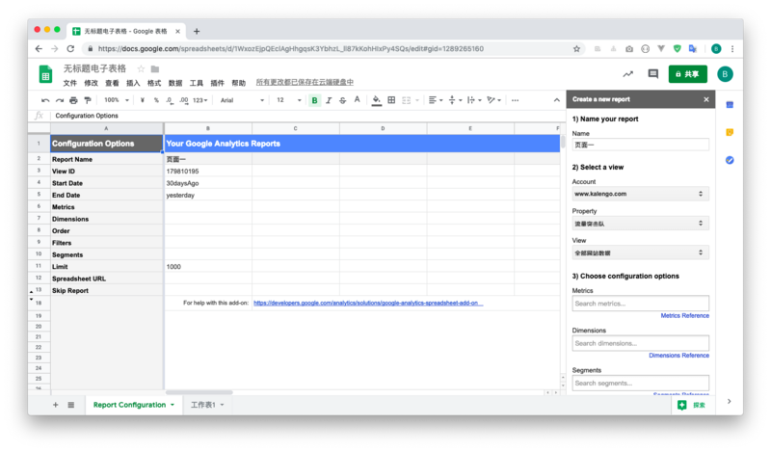Screen dimensions: 771x452
Task: Show more toolbar options
Action: click(515, 100)
